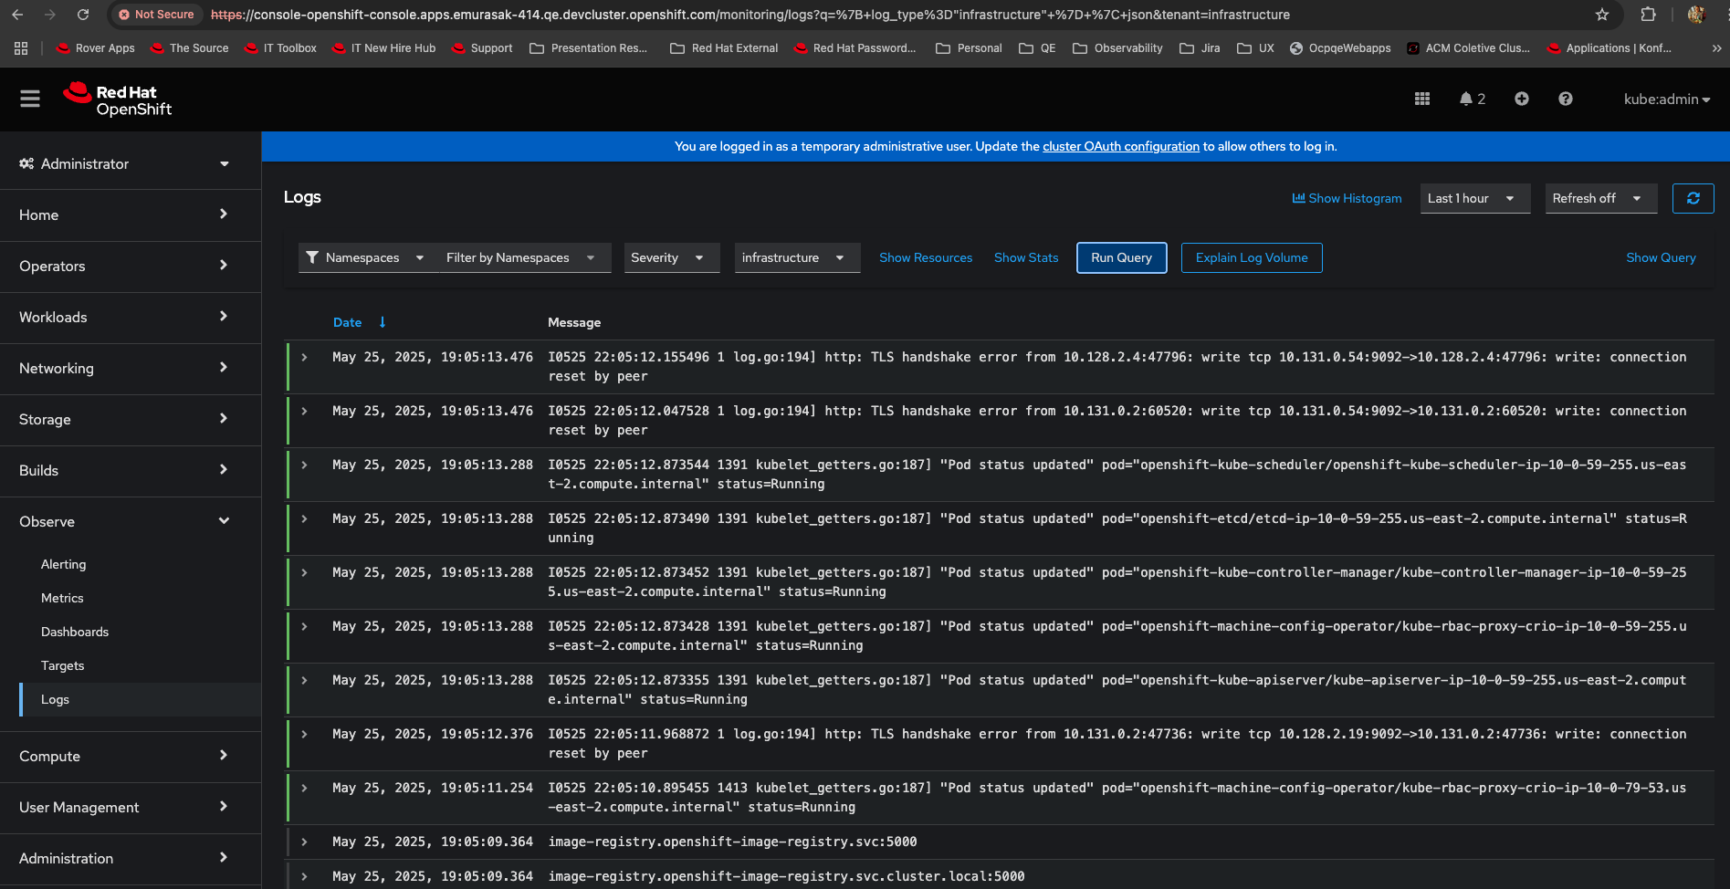This screenshot has width=1730, height=889.
Task: Open the hamburger navigation menu icon
Action: pos(30,99)
